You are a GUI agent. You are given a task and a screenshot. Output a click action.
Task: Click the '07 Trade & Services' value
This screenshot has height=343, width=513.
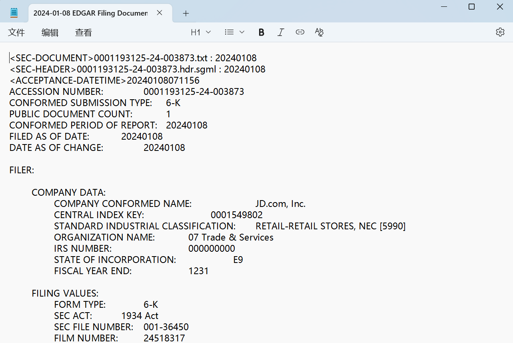point(231,237)
